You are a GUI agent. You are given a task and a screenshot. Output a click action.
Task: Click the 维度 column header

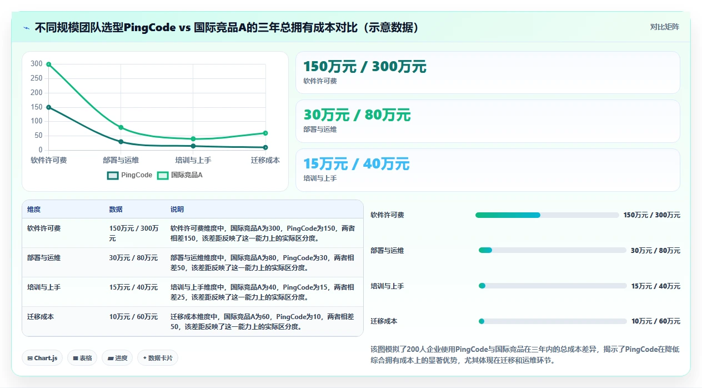tap(34, 210)
